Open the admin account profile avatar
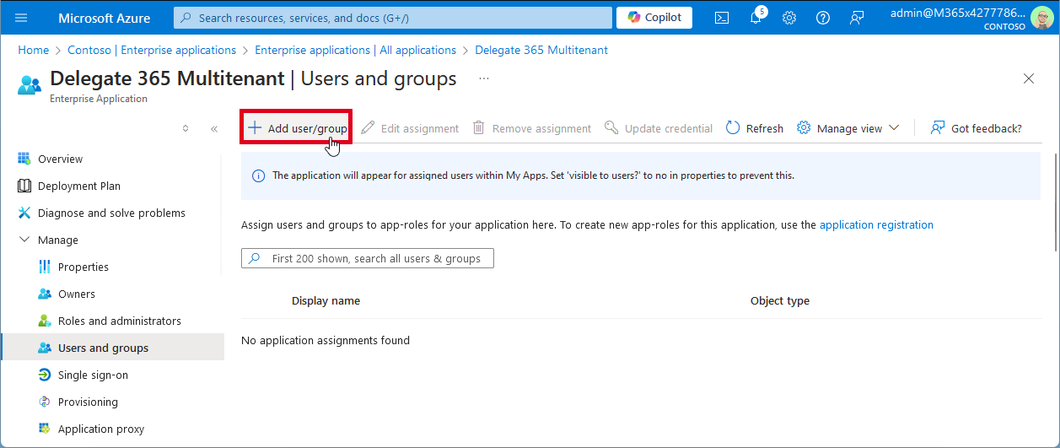1060x448 pixels. pos(1042,18)
